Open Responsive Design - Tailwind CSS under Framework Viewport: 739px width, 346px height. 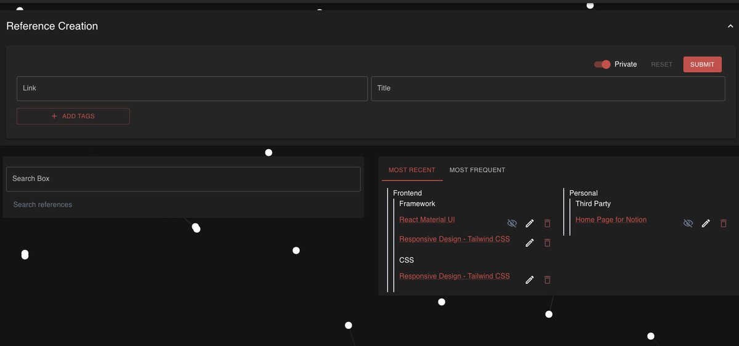coord(454,239)
